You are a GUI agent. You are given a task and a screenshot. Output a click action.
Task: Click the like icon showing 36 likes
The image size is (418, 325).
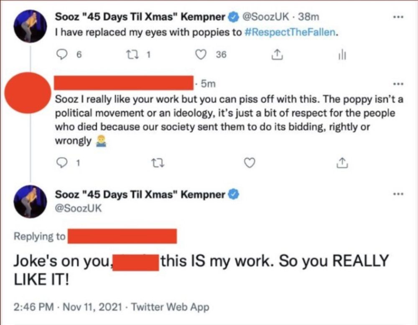(201, 54)
